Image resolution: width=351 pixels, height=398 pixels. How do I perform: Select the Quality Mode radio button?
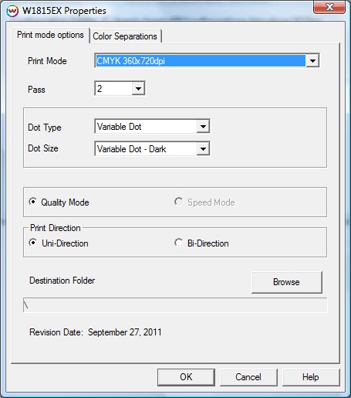coord(32,202)
